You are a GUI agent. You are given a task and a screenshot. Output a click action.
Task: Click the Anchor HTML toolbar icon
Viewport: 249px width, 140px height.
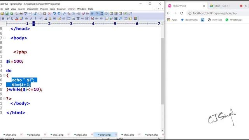coord(50,19)
